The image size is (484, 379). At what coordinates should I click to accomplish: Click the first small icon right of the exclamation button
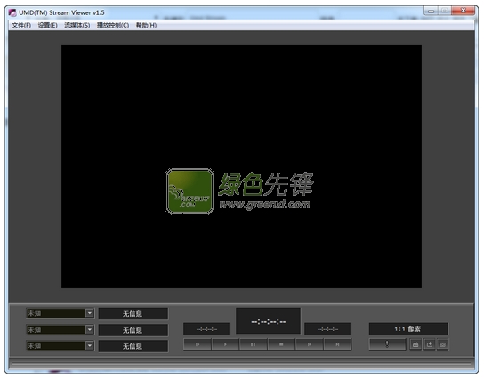tap(415, 344)
